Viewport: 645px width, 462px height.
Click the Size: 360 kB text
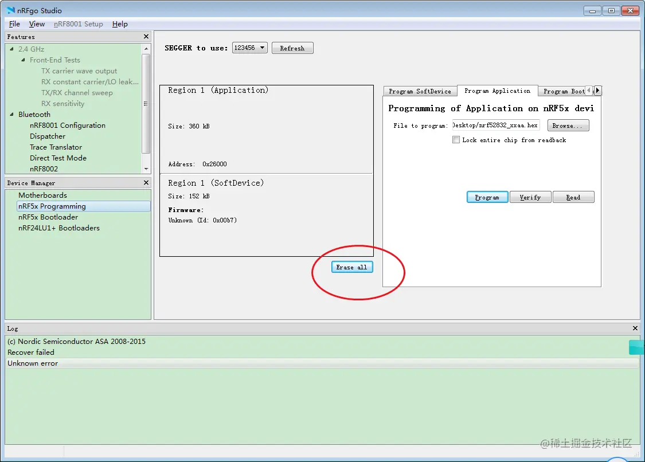(189, 126)
